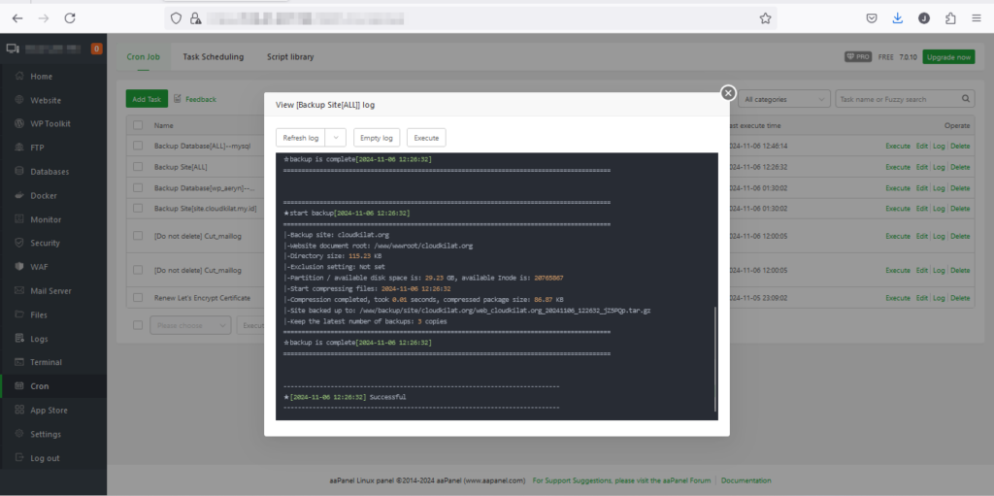Open the All categories dropdown

coord(784,99)
